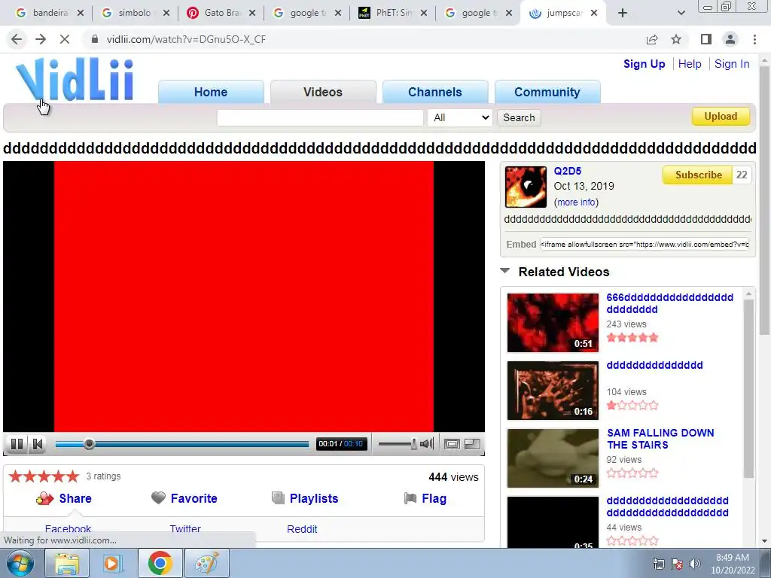Click into the VidLii search field

click(320, 117)
